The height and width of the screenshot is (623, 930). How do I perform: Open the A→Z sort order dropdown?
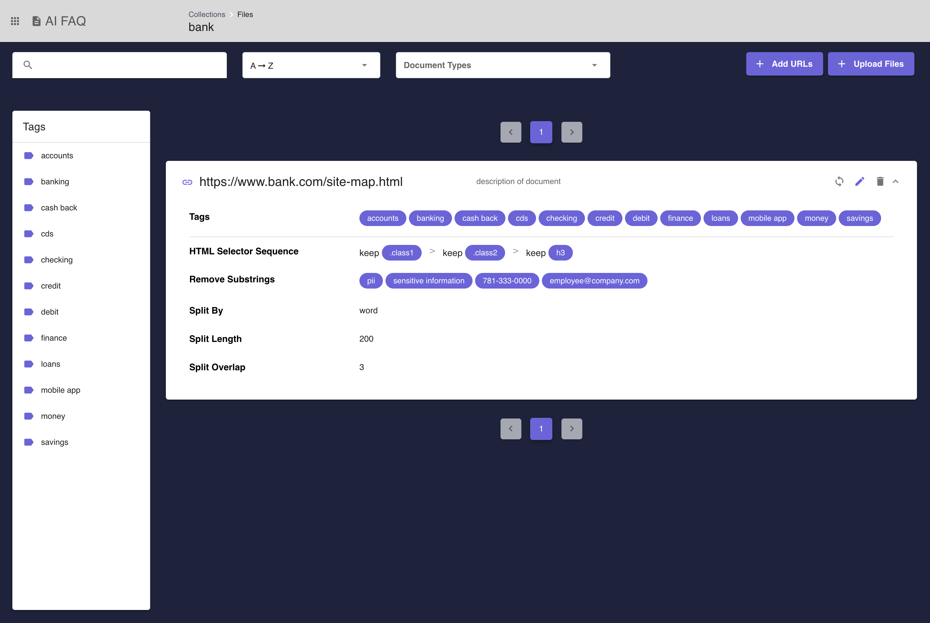click(x=311, y=65)
